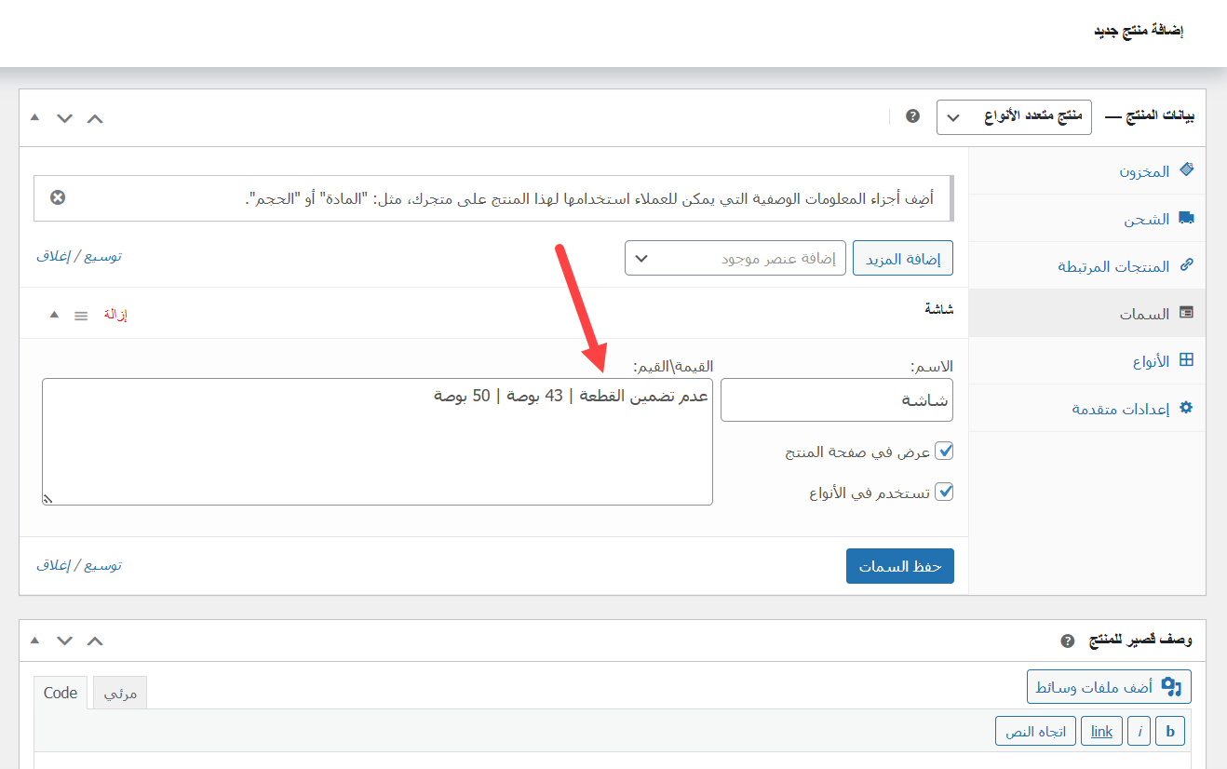
Task: Remove the شاشة attribute via إزالة
Action: click(x=115, y=315)
